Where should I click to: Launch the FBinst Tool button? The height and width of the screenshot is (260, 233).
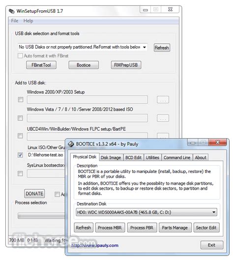41,65
